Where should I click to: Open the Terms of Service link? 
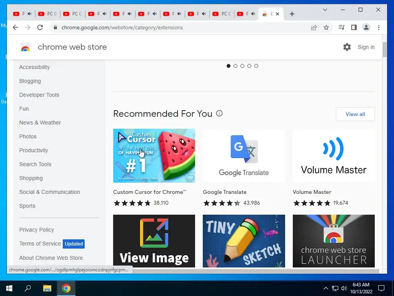[x=40, y=244]
